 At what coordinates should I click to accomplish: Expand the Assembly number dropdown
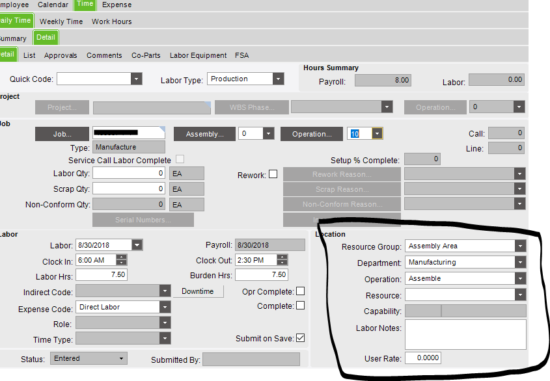click(x=268, y=133)
